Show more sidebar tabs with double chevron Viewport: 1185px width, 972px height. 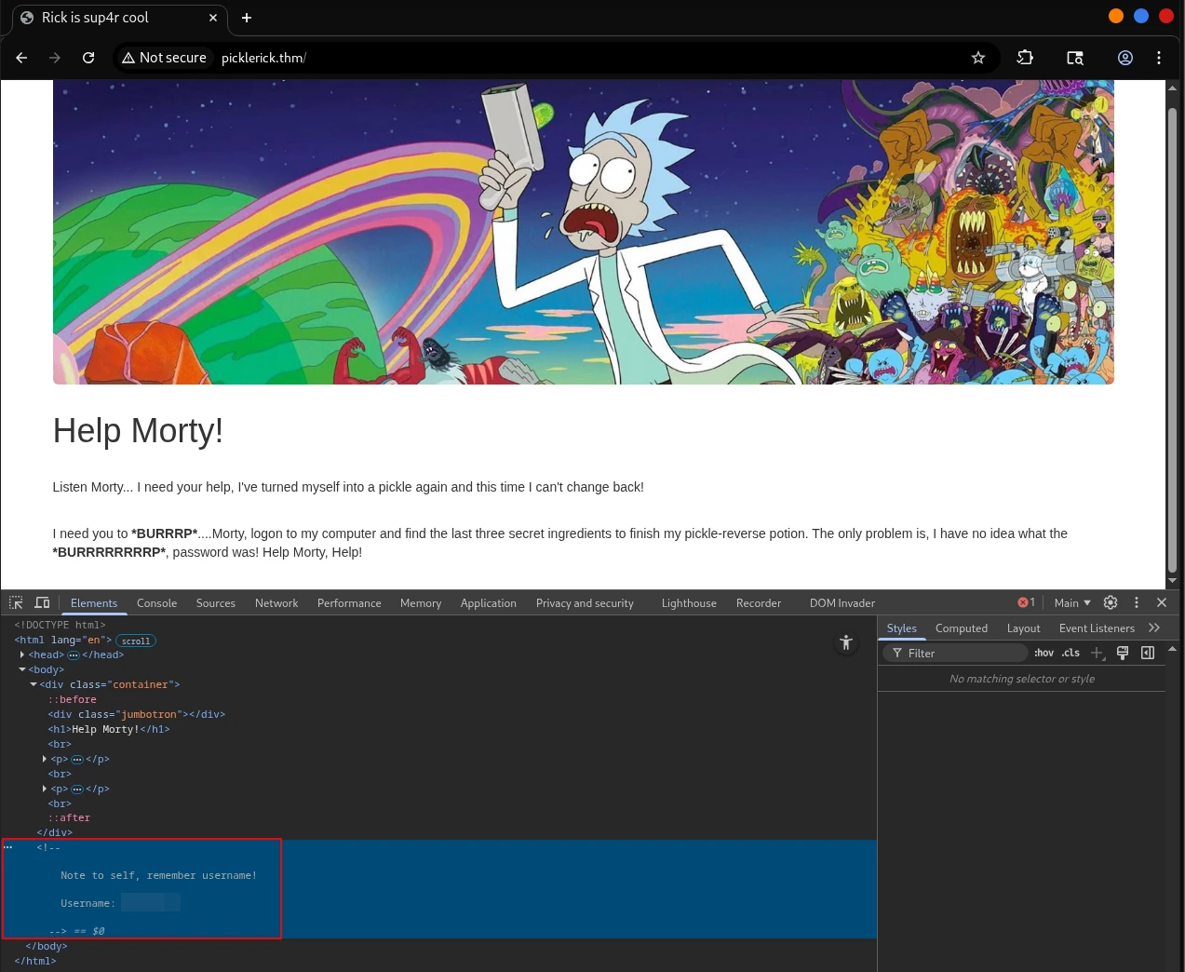coord(1154,628)
